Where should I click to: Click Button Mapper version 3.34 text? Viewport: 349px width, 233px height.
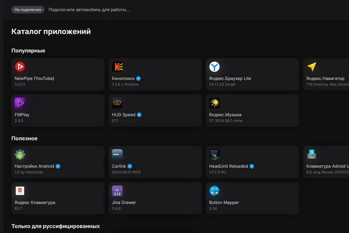click(213, 209)
